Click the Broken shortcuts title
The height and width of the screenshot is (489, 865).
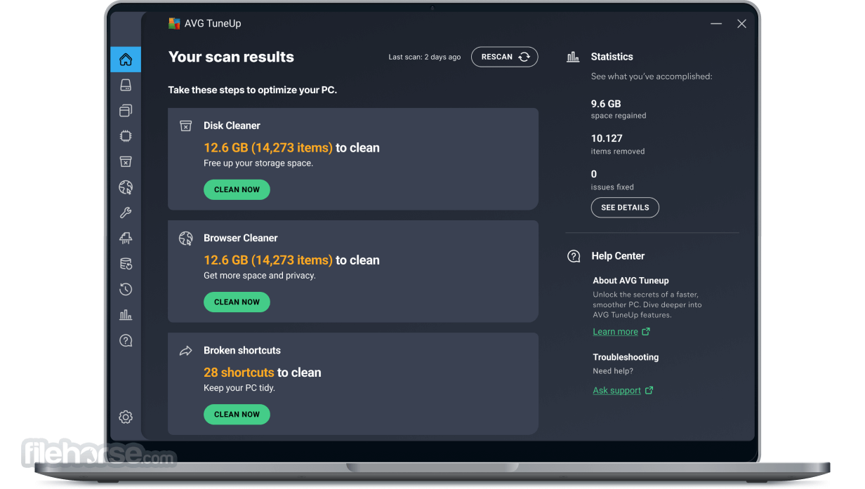[242, 350]
